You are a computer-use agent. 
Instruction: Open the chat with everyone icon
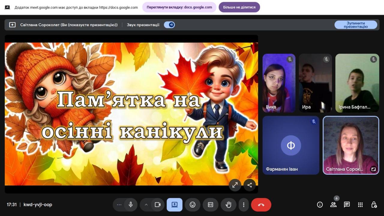(347, 205)
